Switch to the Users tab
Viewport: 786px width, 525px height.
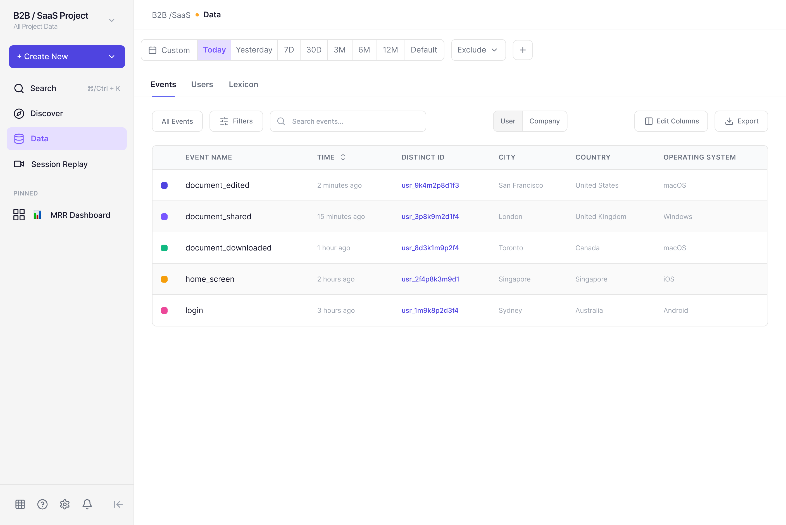pos(202,84)
